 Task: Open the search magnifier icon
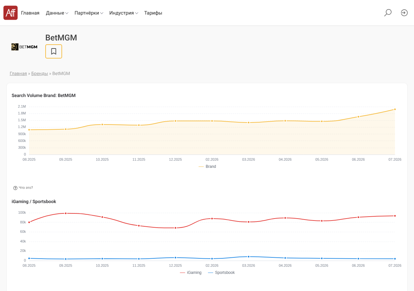pyautogui.click(x=388, y=13)
